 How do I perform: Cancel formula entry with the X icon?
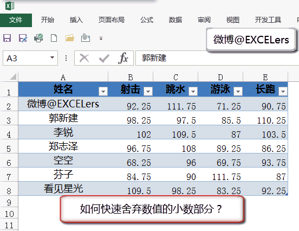84,58
